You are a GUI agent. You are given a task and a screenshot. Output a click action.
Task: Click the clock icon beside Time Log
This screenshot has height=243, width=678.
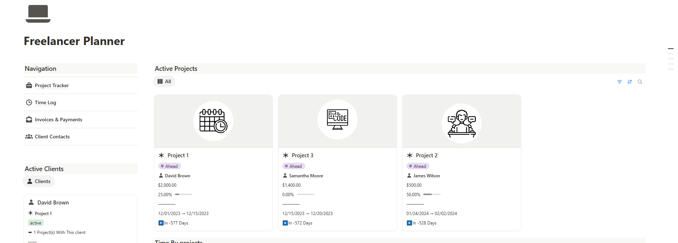coord(29,102)
